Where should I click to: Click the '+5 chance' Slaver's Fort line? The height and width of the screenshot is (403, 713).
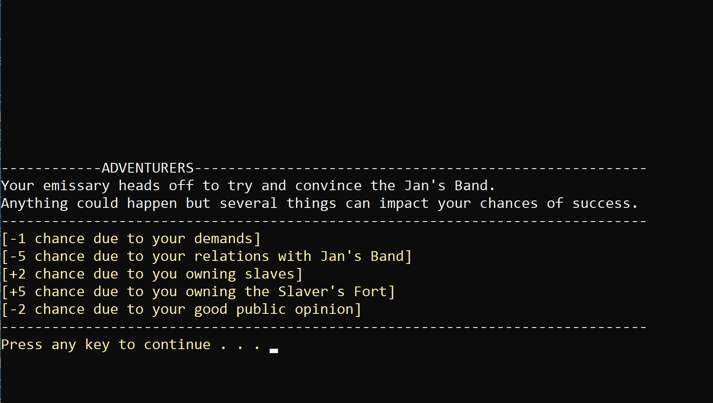point(198,292)
